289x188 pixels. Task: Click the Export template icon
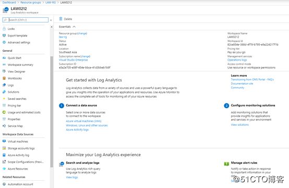coord(4,36)
